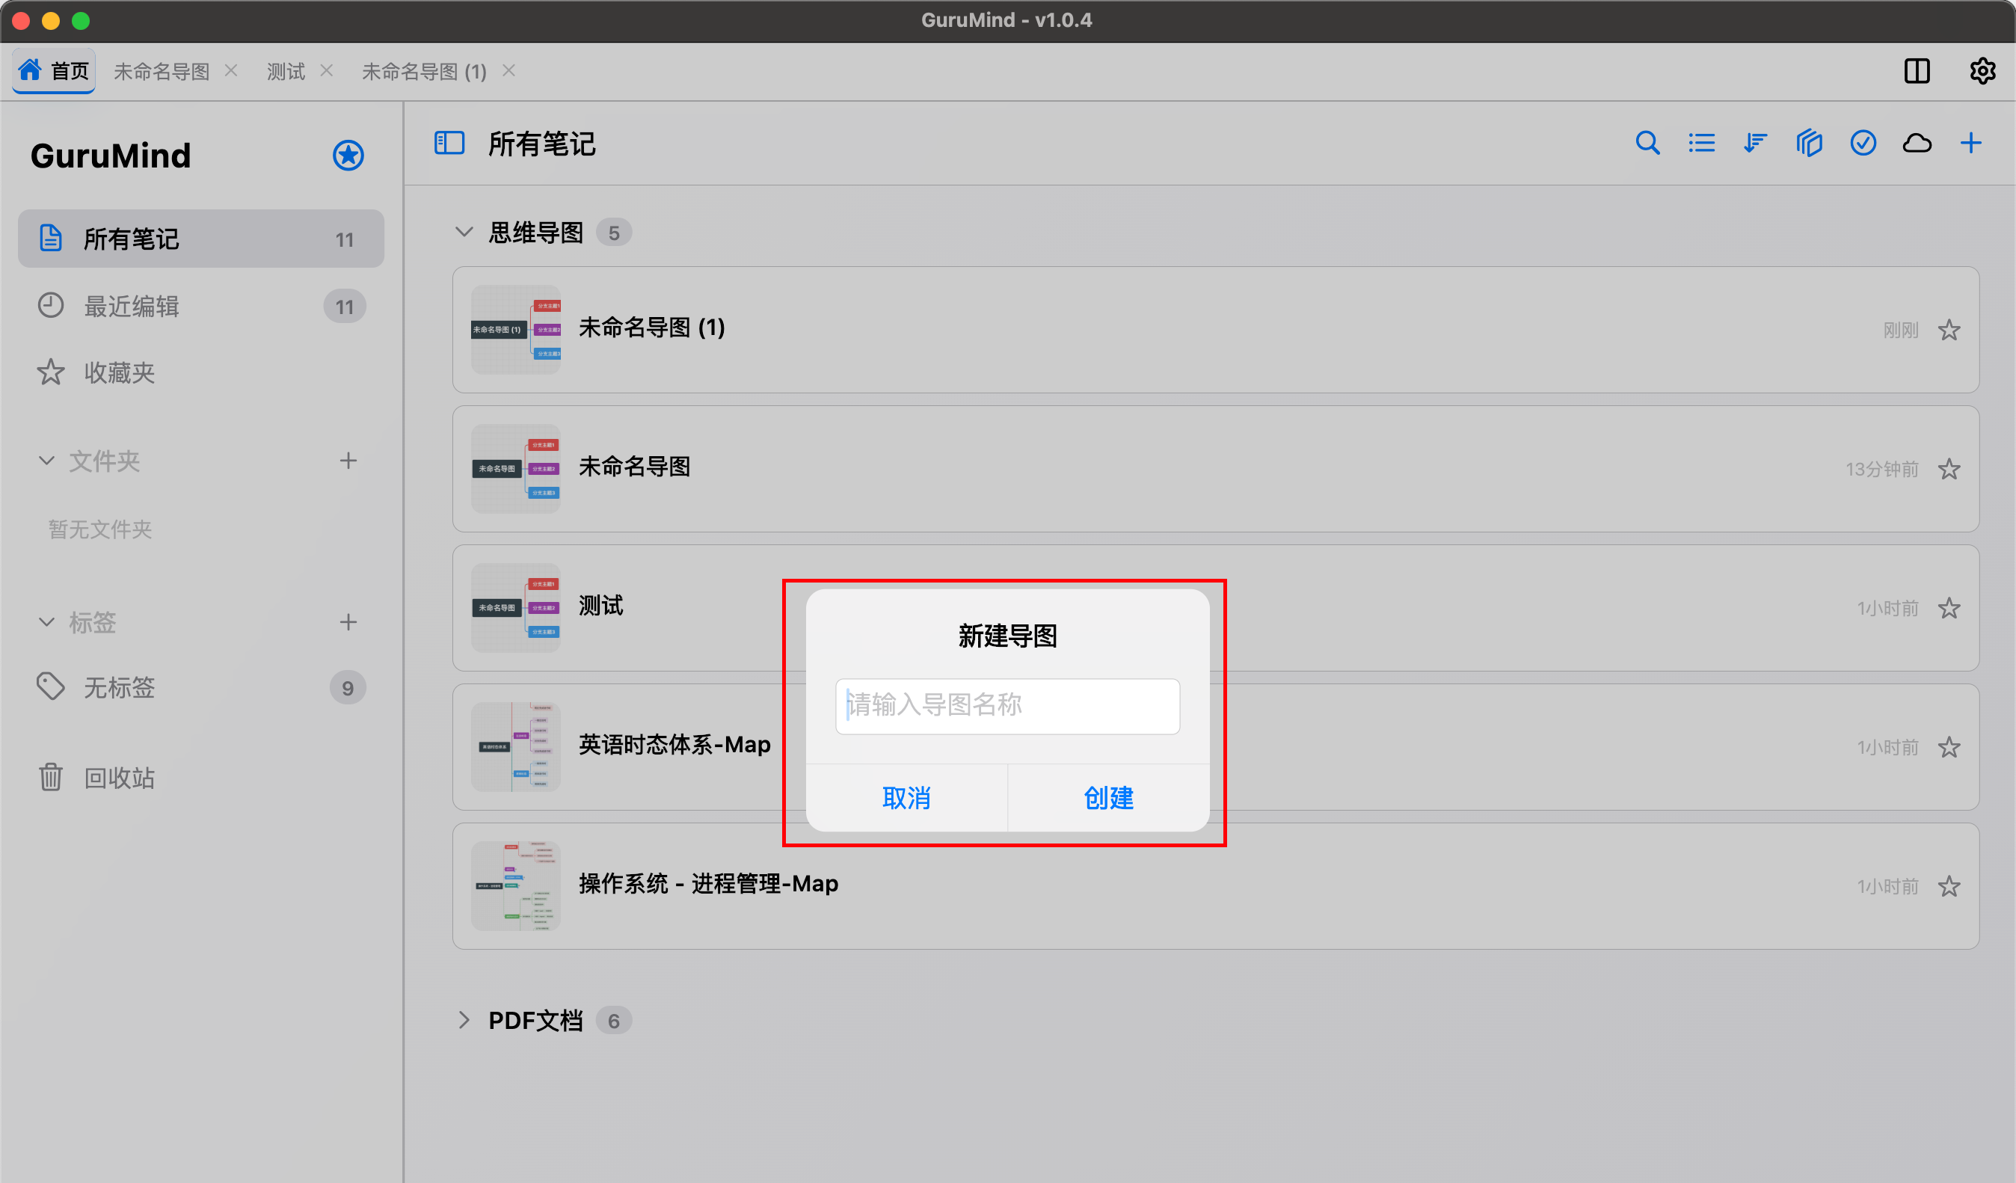The height and width of the screenshot is (1183, 2016).
Task: Switch to the 测试 tab
Action: pyautogui.click(x=286, y=72)
